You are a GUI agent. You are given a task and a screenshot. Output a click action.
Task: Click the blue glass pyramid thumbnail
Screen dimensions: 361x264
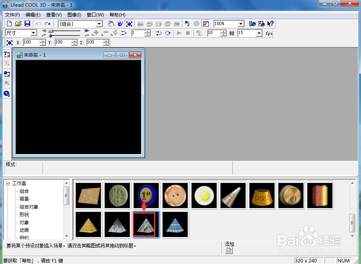[x=175, y=224]
